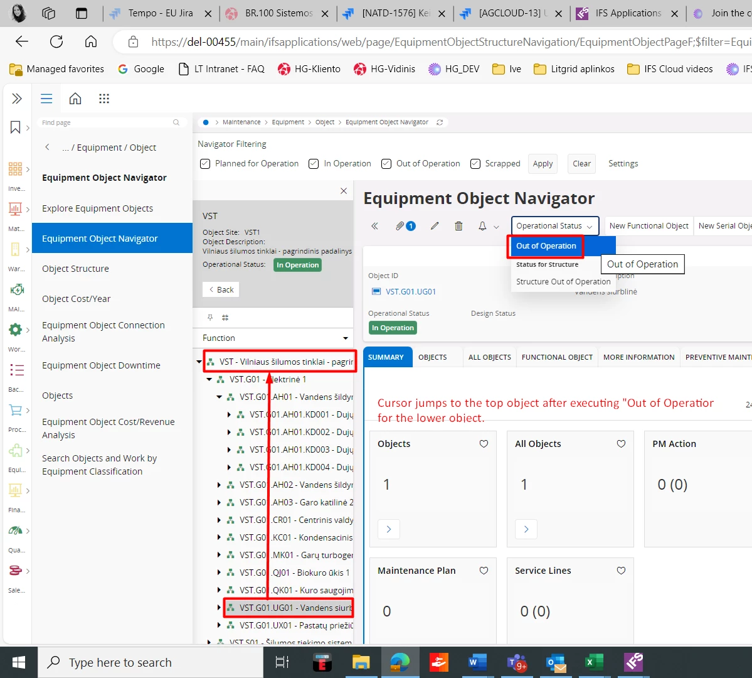Open the Objects card arrow button
Viewport: 752px width, 678px height.
[x=389, y=529]
